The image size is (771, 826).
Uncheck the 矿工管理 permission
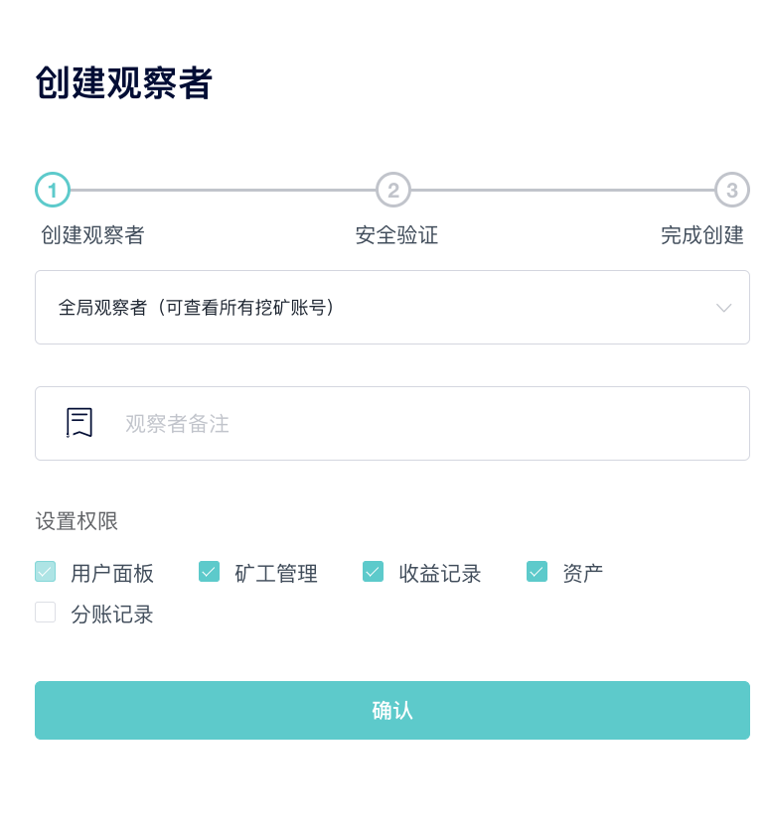pos(209,572)
